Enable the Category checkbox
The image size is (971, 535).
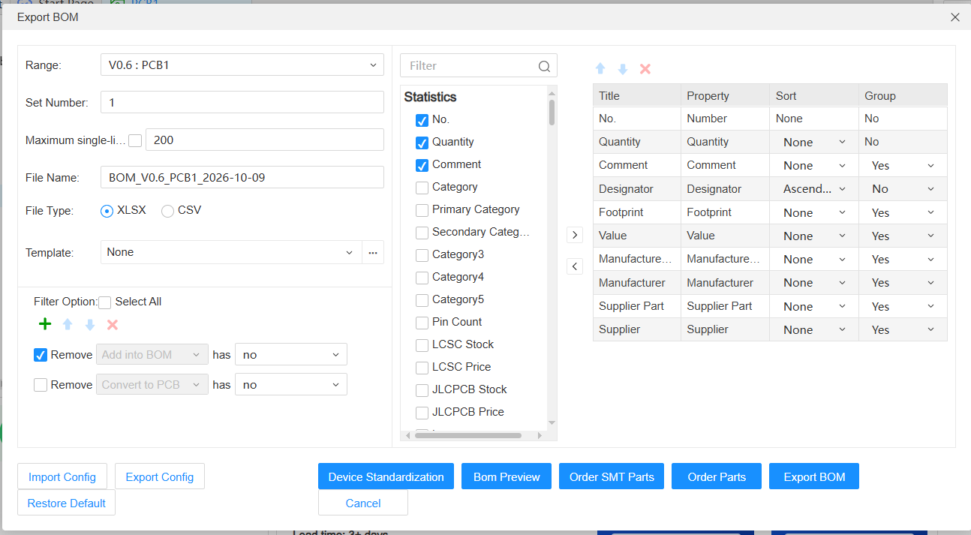422,188
